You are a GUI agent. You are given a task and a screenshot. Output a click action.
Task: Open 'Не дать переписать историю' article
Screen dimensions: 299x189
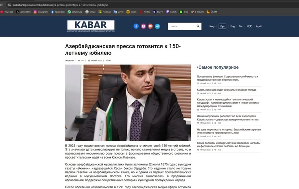(x=229, y=131)
